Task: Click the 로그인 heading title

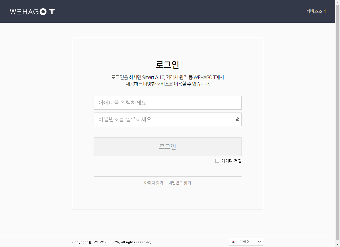Action: pyautogui.click(x=167, y=64)
